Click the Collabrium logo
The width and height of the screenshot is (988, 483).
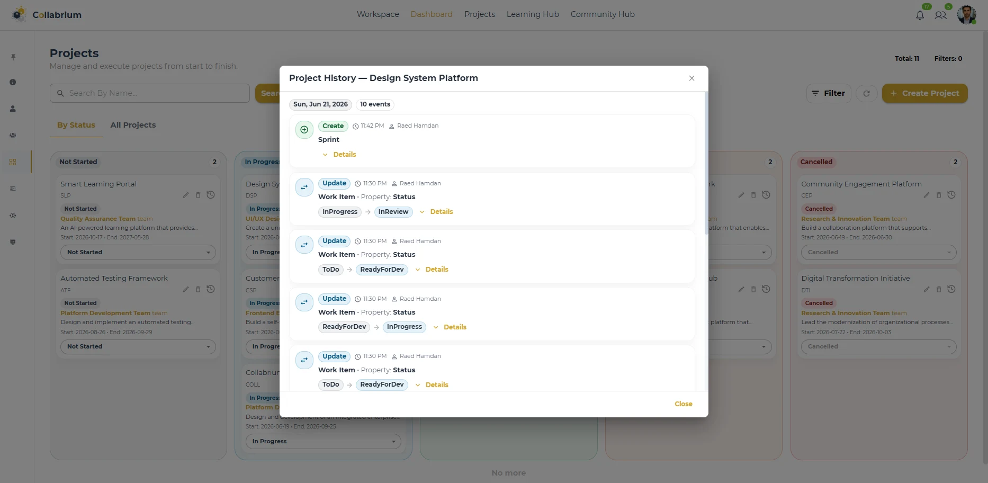coord(47,15)
